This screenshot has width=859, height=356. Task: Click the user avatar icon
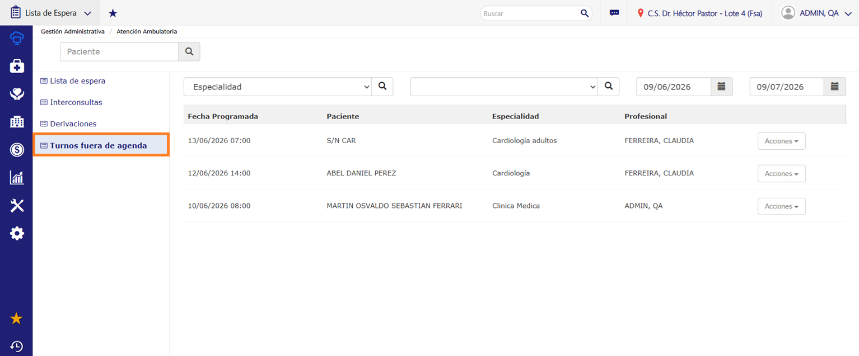coord(788,13)
